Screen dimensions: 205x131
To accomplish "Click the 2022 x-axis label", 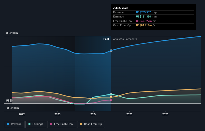I will 22,114.
